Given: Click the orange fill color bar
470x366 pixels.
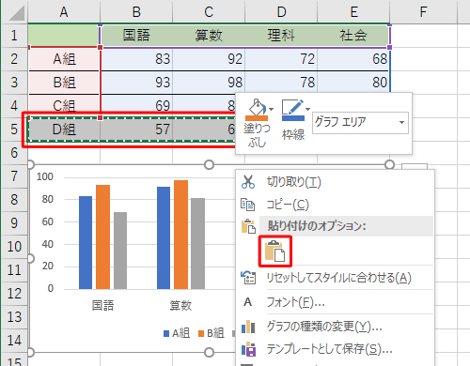Looking at the screenshot, I should [x=257, y=118].
